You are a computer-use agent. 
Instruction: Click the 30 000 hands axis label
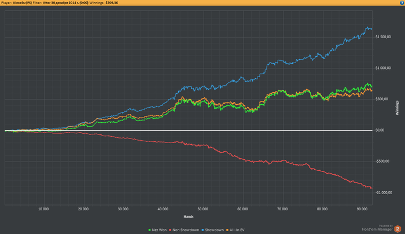point(123,209)
